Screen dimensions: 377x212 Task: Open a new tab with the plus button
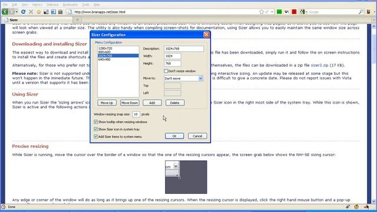77,20
